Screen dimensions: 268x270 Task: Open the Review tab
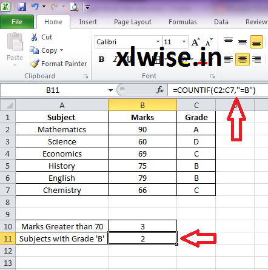pos(256,22)
